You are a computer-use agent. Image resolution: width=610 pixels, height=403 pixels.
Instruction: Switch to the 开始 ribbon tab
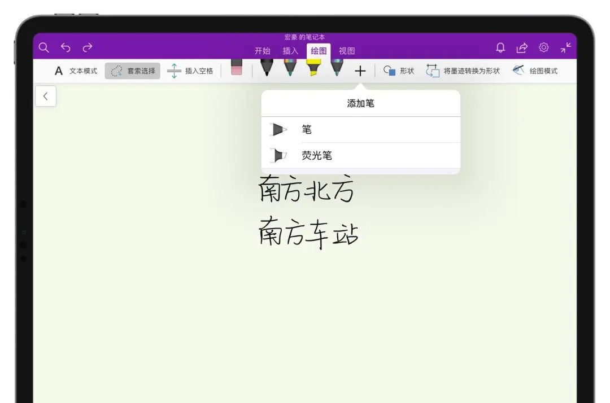pos(263,51)
